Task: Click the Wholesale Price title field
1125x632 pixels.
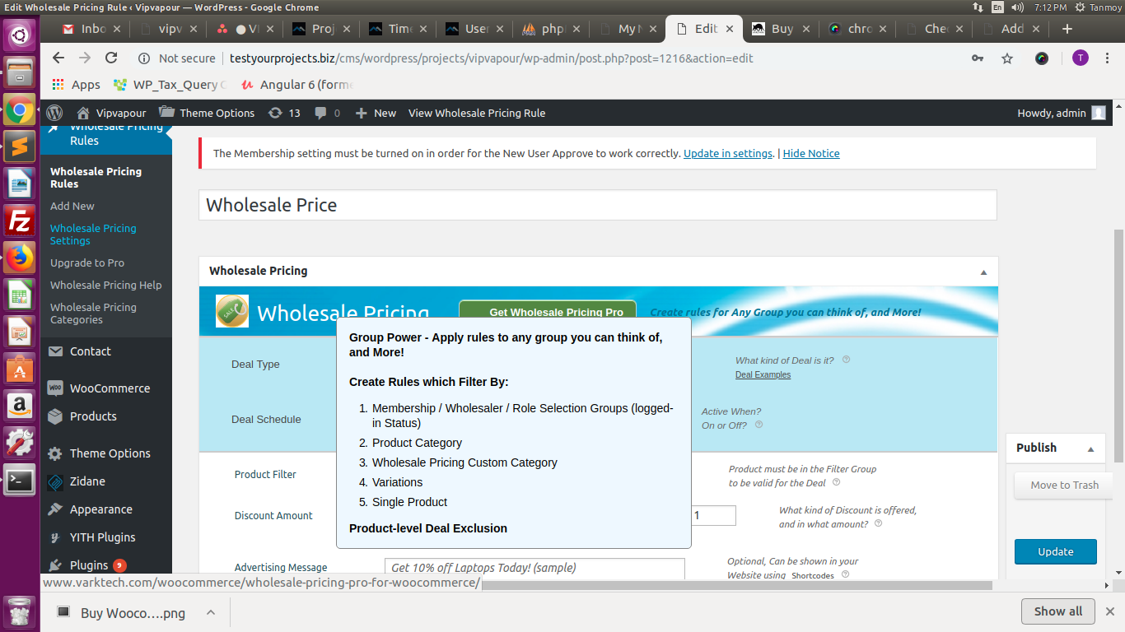Action: click(x=598, y=205)
